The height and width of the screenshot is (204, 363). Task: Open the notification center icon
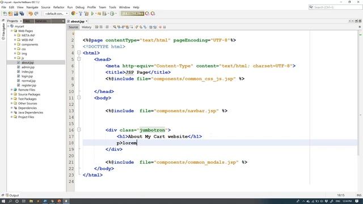[x=357, y=201]
